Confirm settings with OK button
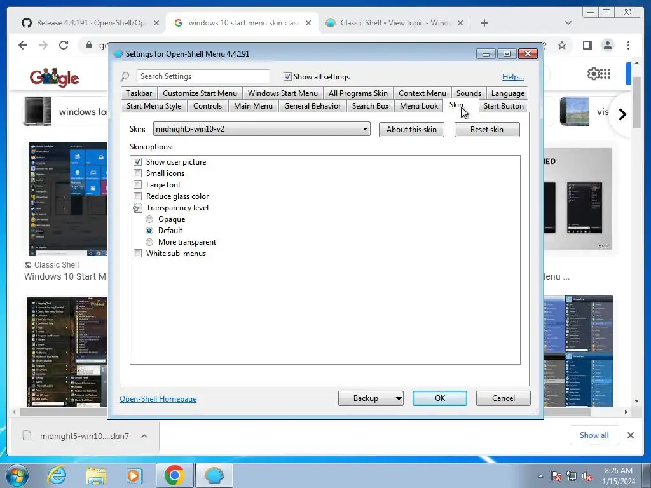Screen dimensions: 651x488 [x=440, y=398]
